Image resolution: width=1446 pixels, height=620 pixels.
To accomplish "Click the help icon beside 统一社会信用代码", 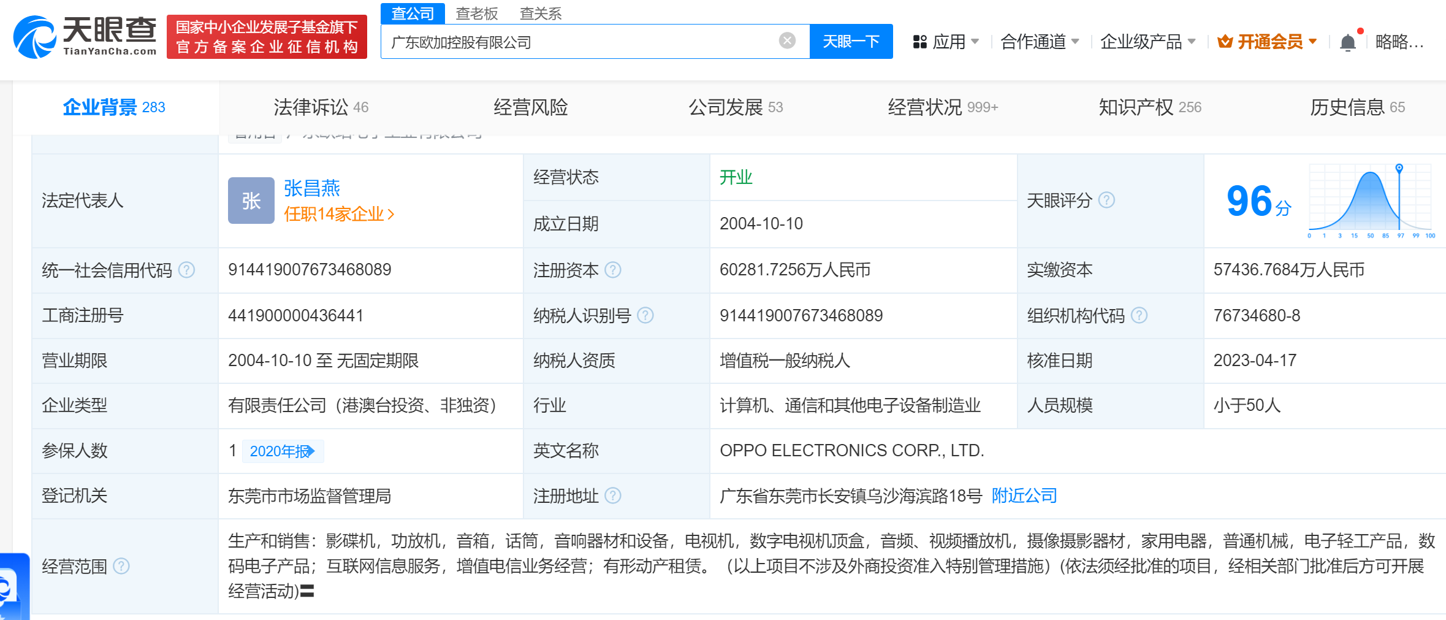I will pyautogui.click(x=186, y=270).
